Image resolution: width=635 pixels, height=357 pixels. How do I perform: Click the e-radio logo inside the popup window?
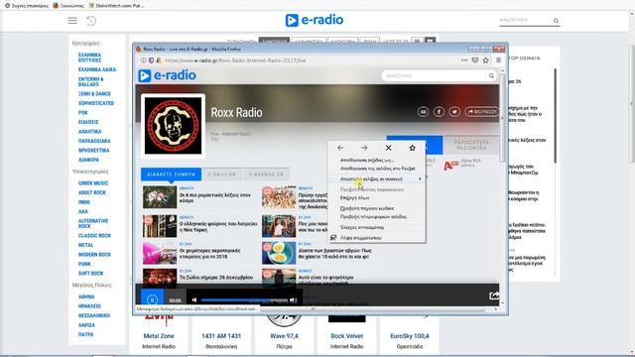click(x=168, y=75)
